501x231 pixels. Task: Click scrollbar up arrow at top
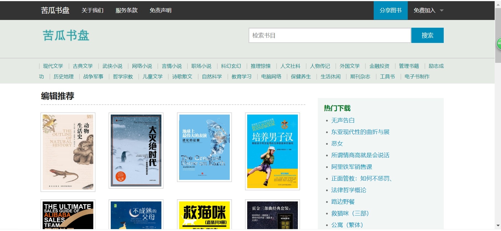(498, 3)
